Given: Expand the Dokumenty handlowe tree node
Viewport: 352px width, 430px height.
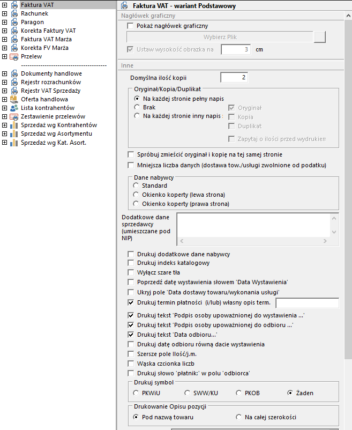Looking at the screenshot, I should pos(4,73).
